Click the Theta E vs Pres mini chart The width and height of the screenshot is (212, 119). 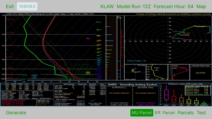tap(157, 72)
